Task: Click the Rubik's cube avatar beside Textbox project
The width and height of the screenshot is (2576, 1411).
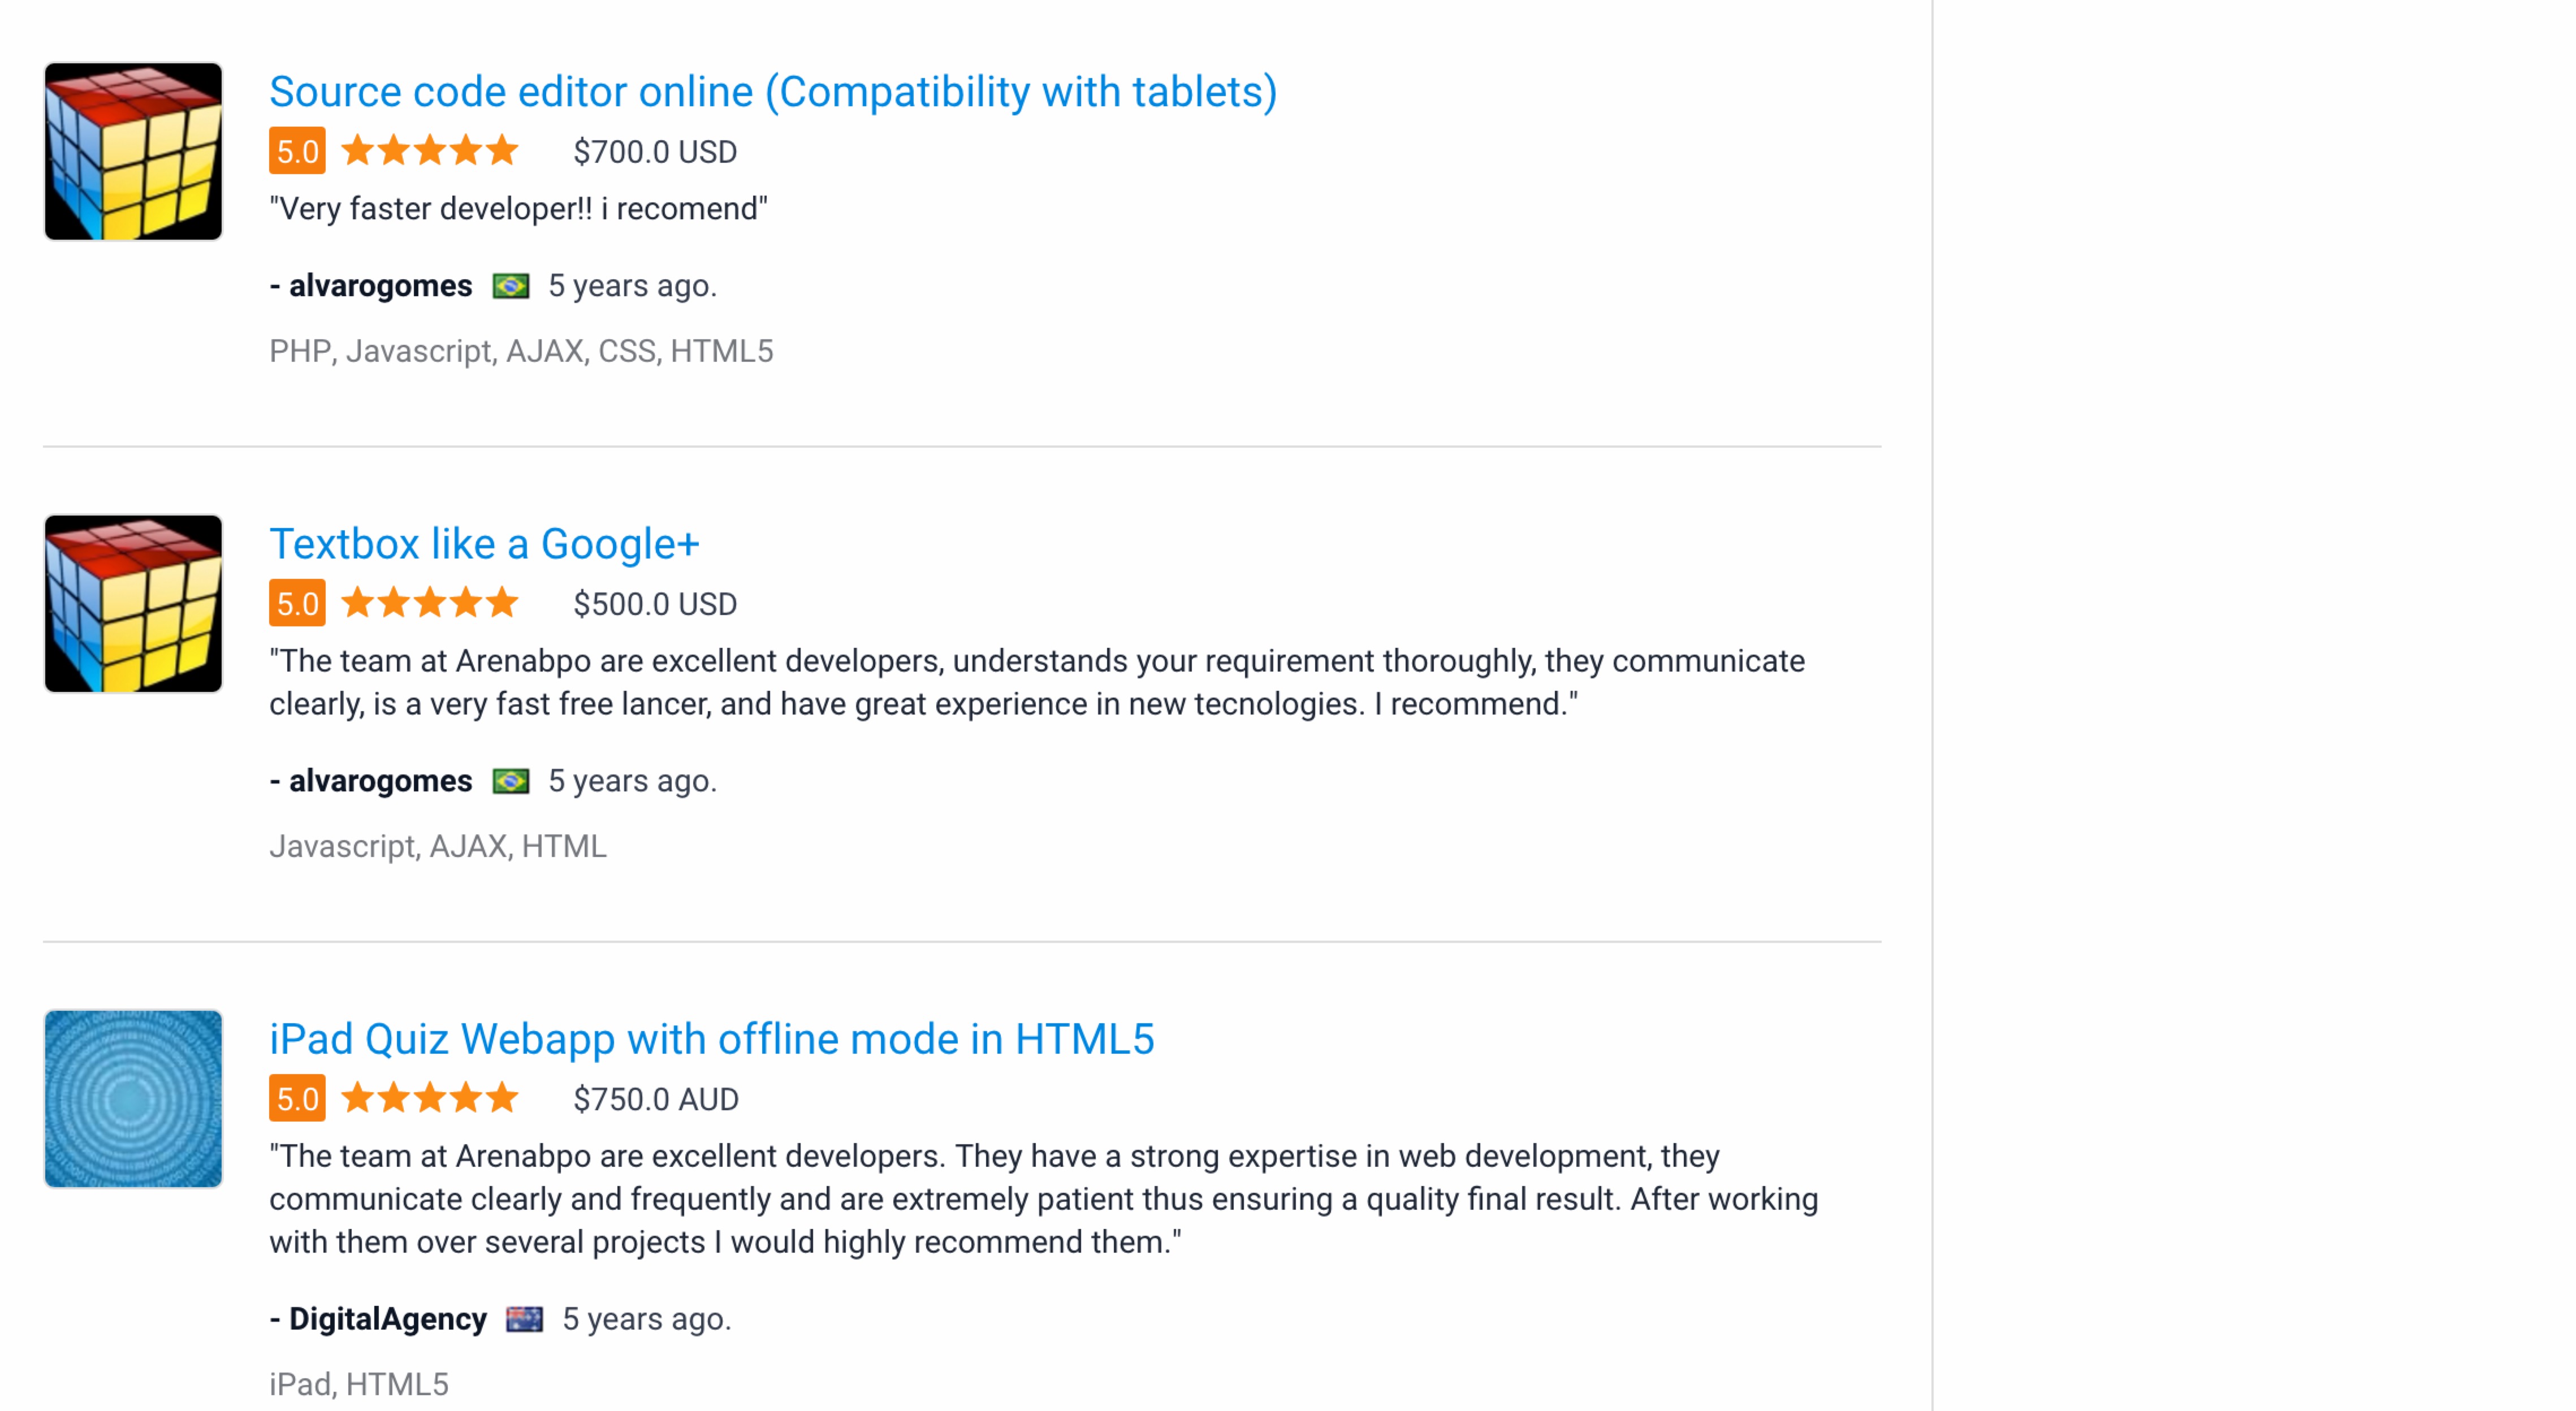Action: pyautogui.click(x=133, y=603)
